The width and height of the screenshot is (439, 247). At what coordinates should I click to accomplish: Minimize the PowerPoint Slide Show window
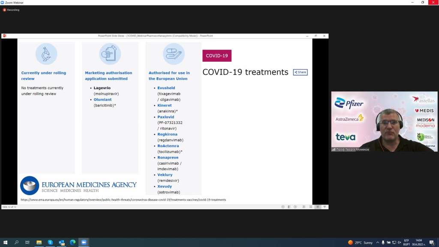(x=307, y=36)
